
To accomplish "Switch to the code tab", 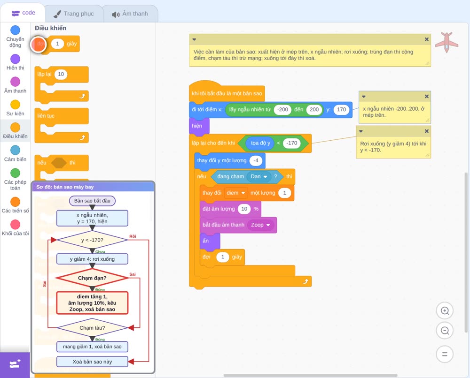I will click(23, 13).
